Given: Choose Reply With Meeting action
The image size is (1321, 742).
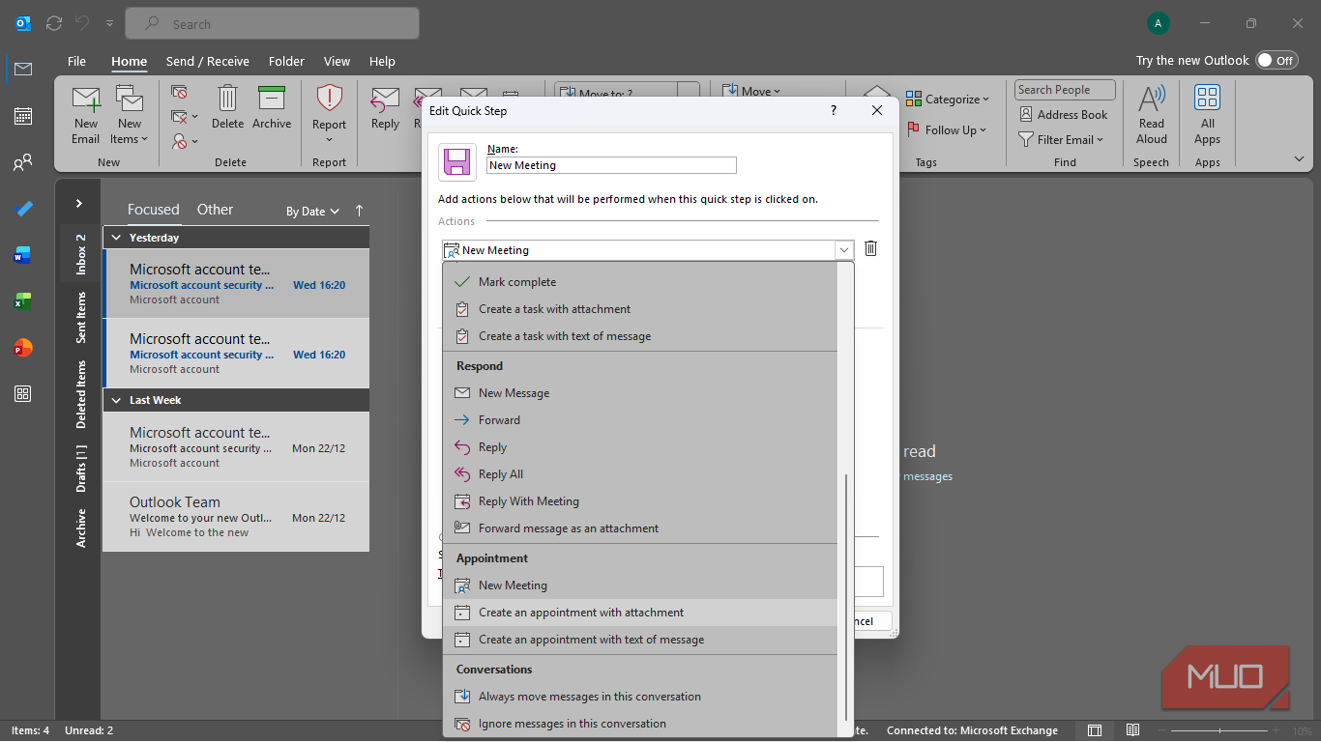Looking at the screenshot, I should pyautogui.click(x=640, y=501).
